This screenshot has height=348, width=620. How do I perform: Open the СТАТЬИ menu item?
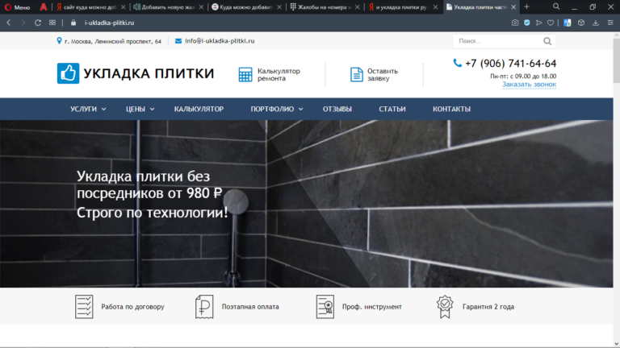392,109
